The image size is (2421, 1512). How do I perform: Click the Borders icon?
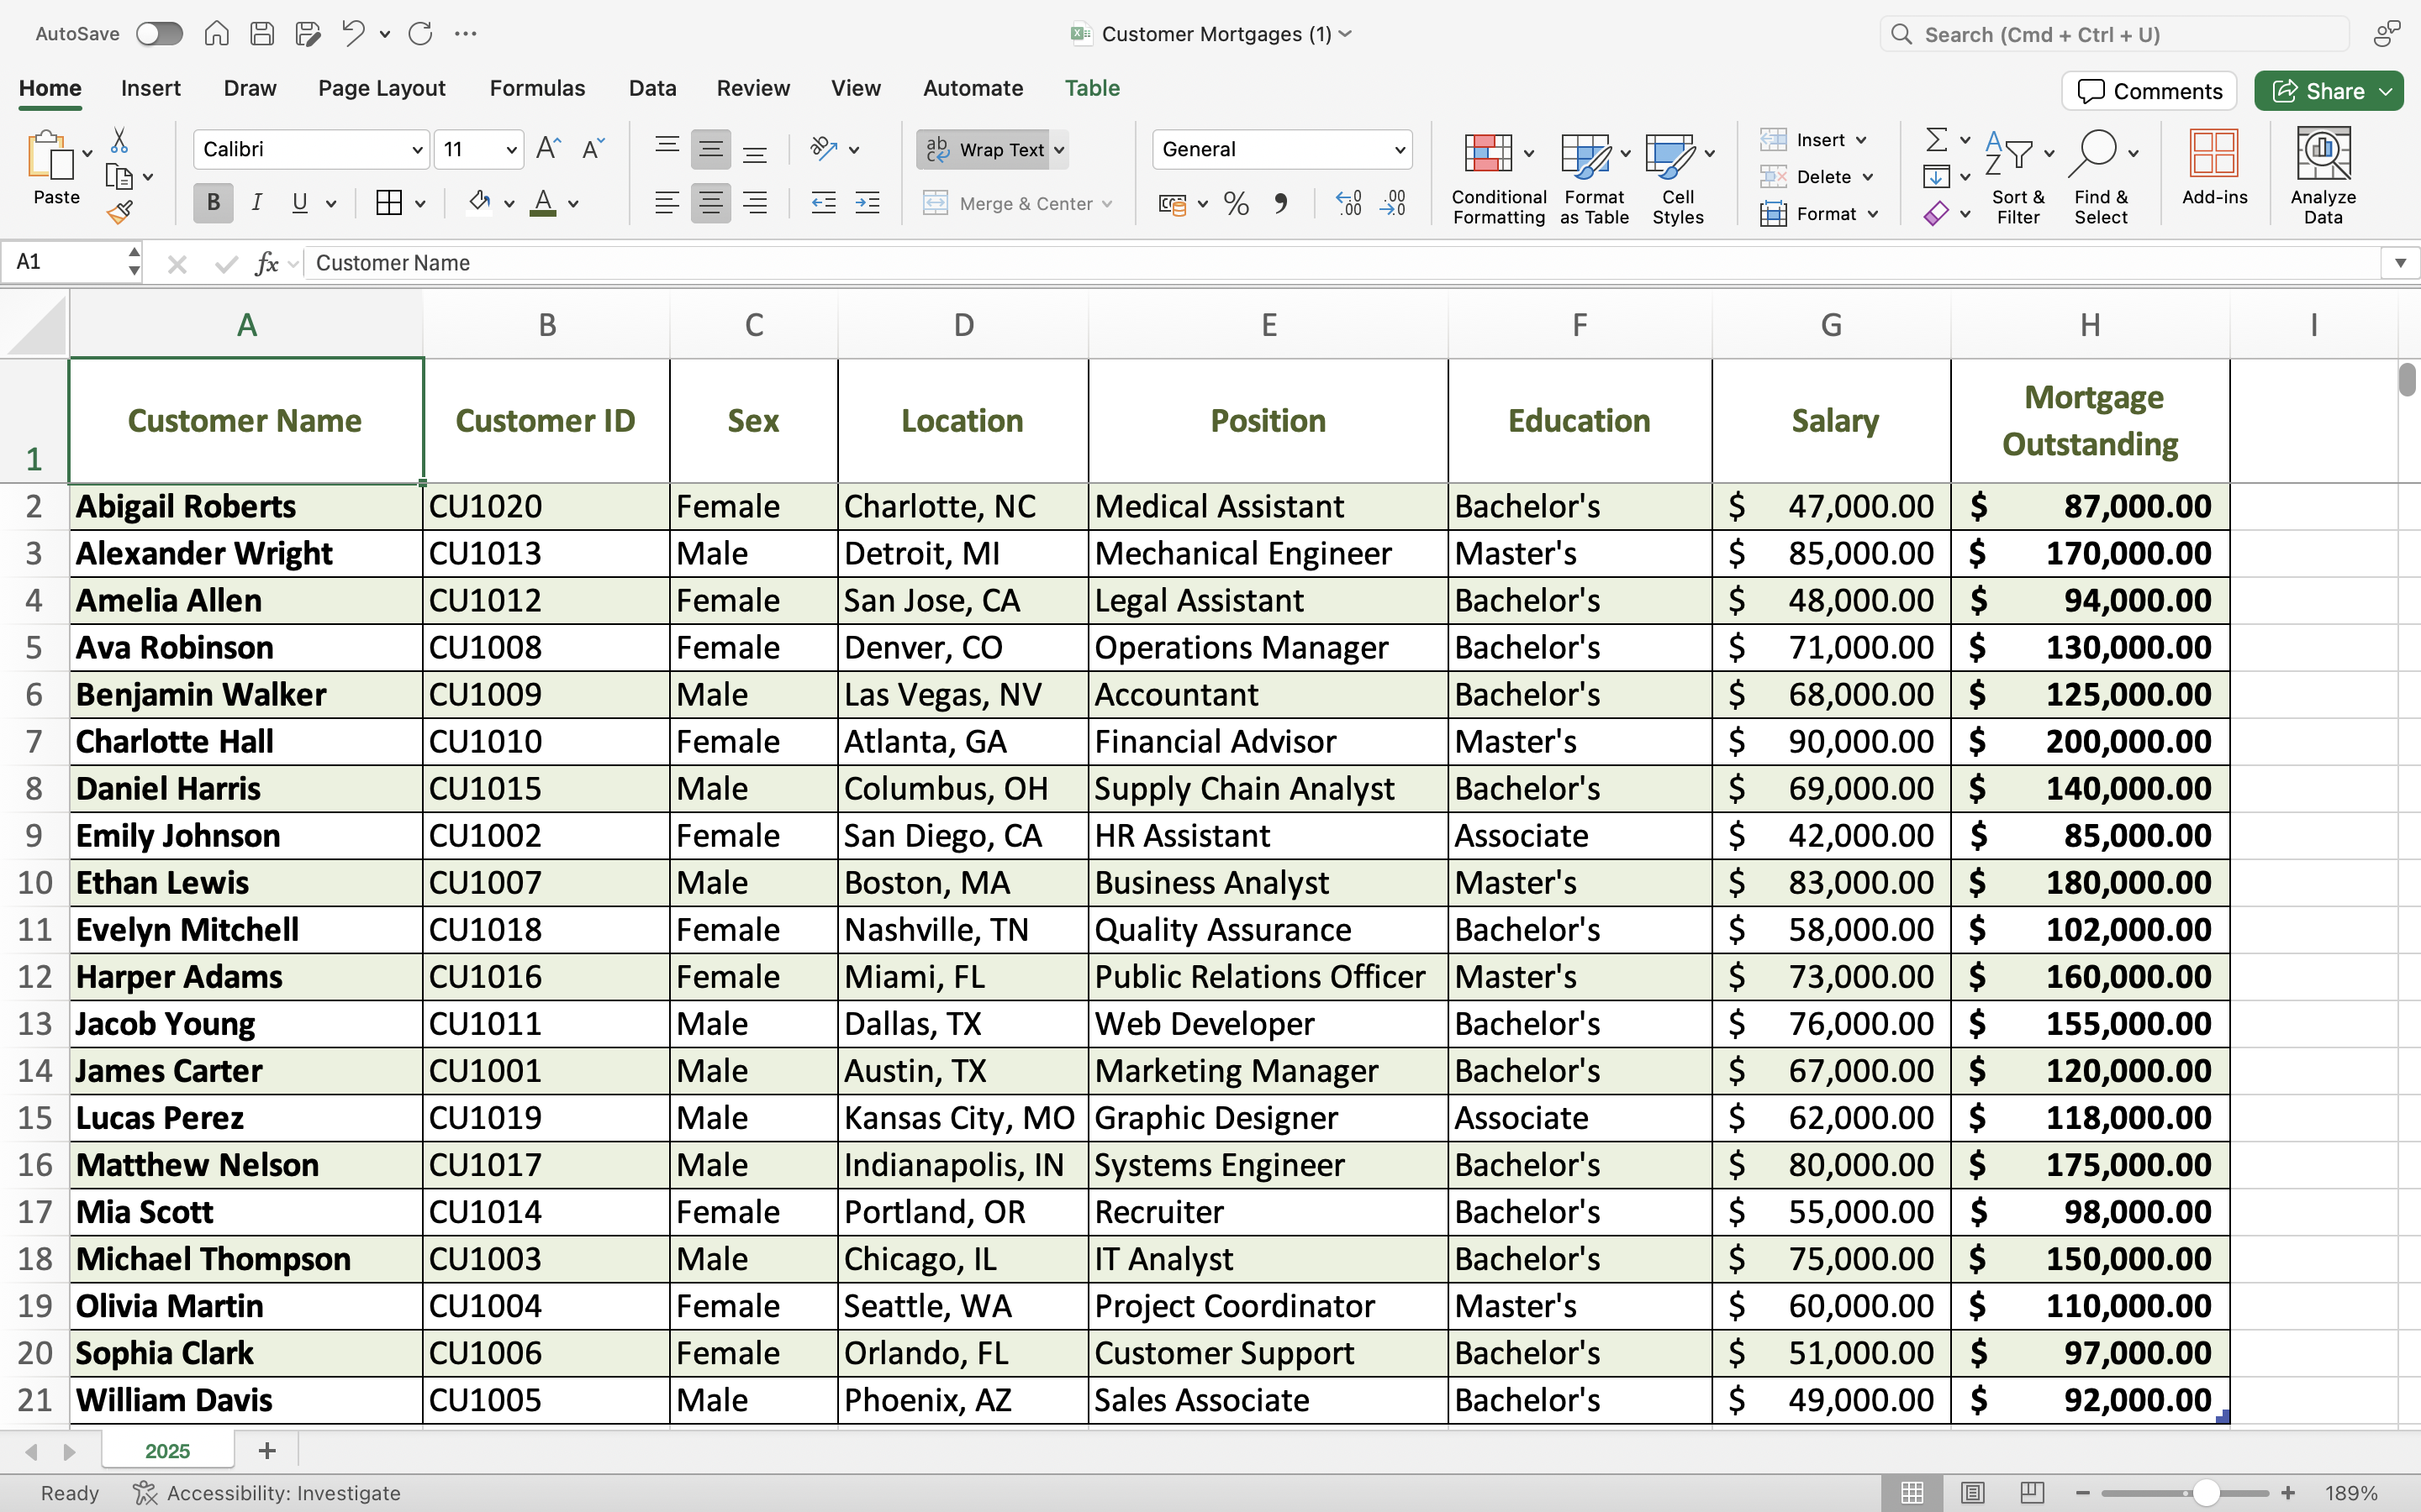(388, 204)
